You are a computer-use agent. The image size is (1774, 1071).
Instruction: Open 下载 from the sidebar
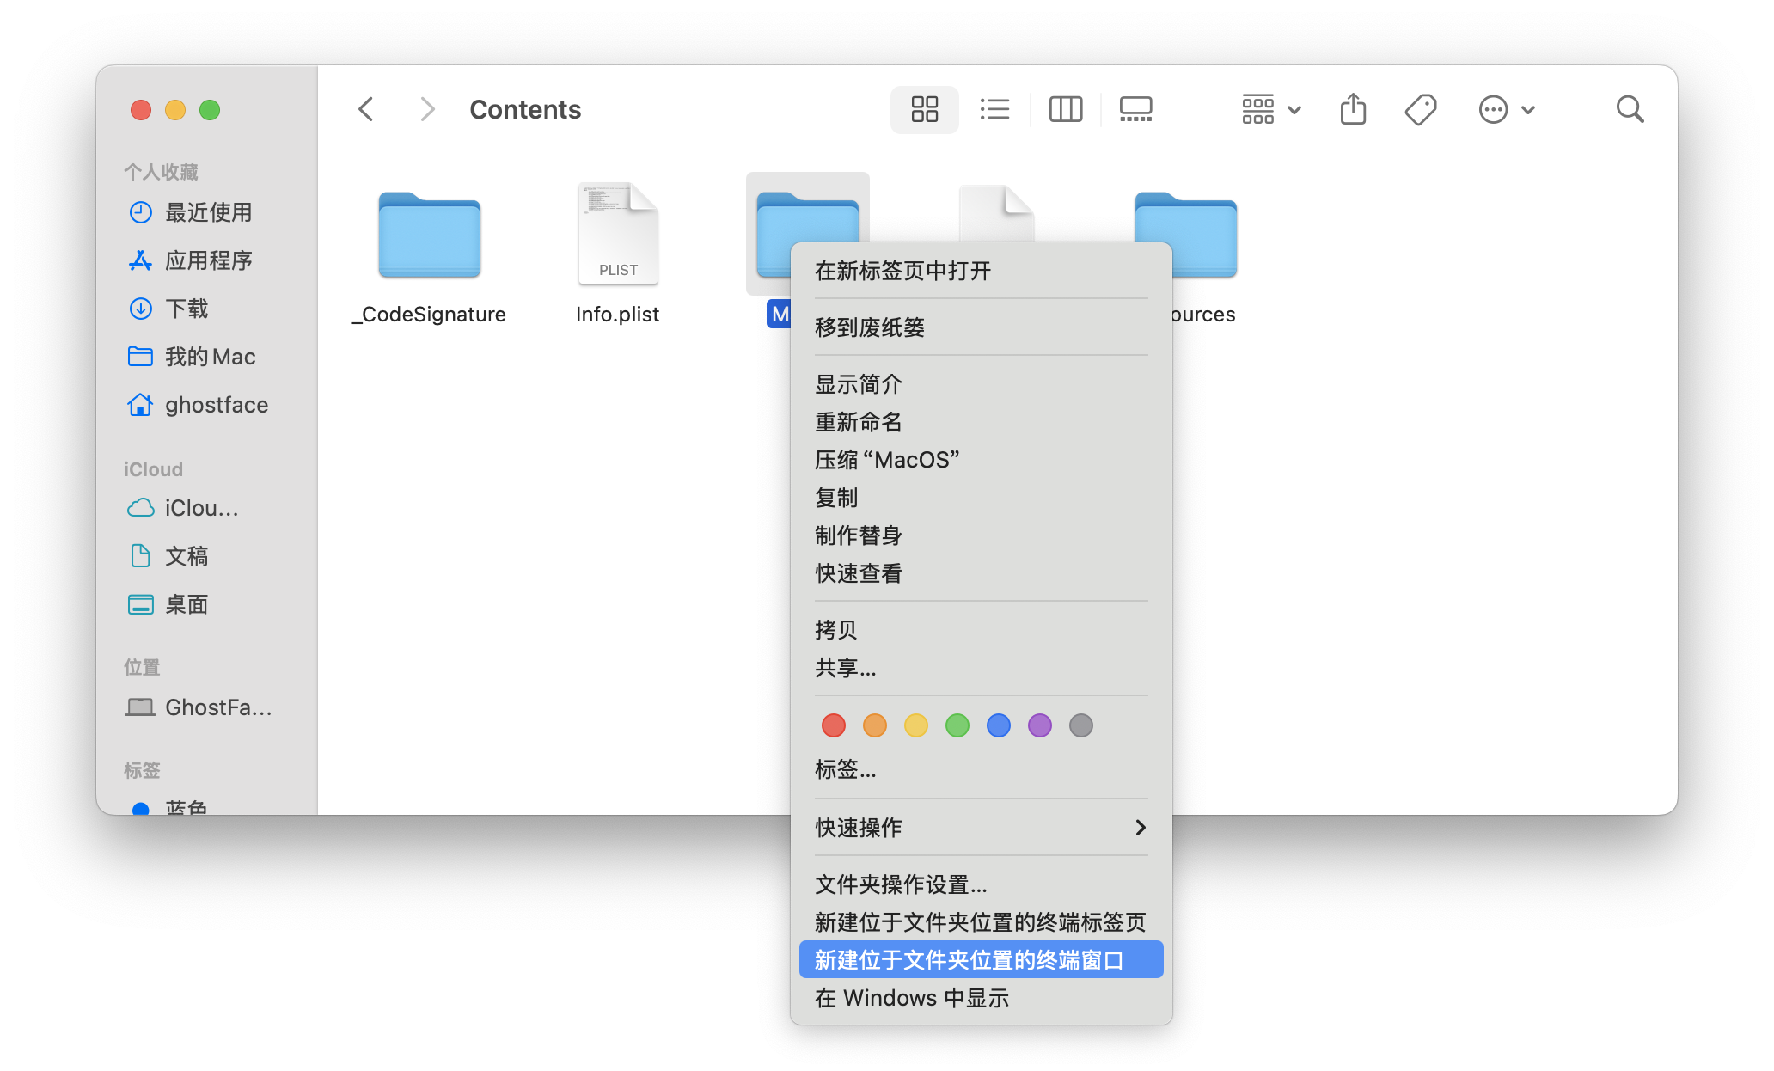pos(187,309)
